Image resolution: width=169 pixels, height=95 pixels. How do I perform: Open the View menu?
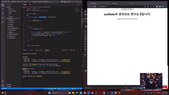click(x=18, y=2)
